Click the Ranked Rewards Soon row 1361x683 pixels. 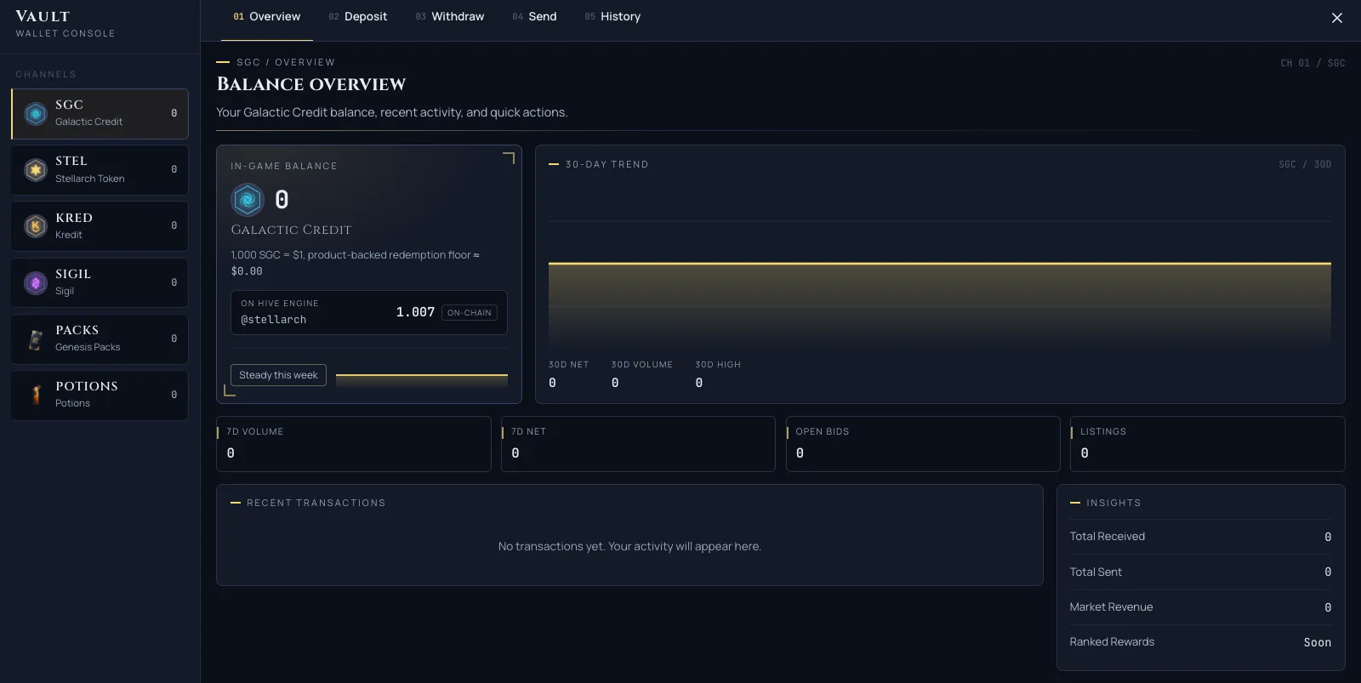pyautogui.click(x=1200, y=642)
